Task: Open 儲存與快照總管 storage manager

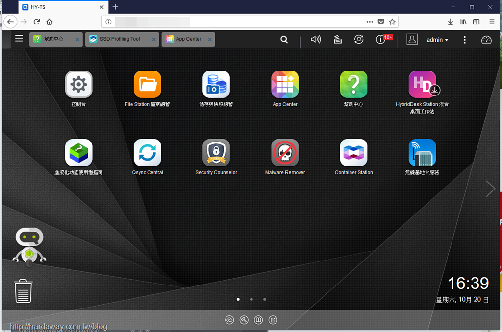Action: click(x=216, y=84)
